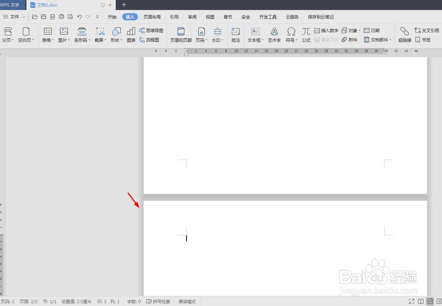The width and height of the screenshot is (442, 306).
Task: Expand the arrow next to 文件
Action: (23, 17)
